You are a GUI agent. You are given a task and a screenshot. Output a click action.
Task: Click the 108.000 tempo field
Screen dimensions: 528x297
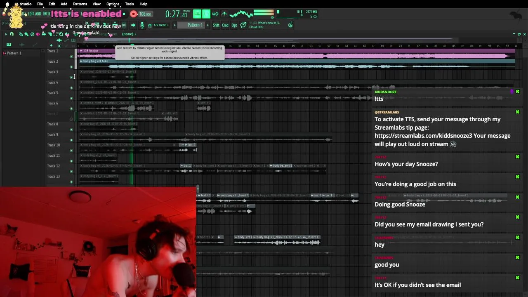click(x=145, y=14)
